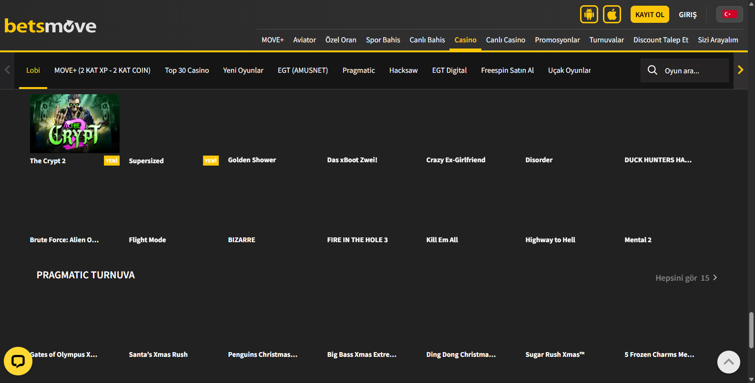
Task: Click the GİRİŞ login link
Action: [687, 15]
